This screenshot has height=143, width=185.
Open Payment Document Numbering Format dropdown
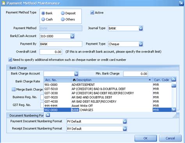[125, 122]
